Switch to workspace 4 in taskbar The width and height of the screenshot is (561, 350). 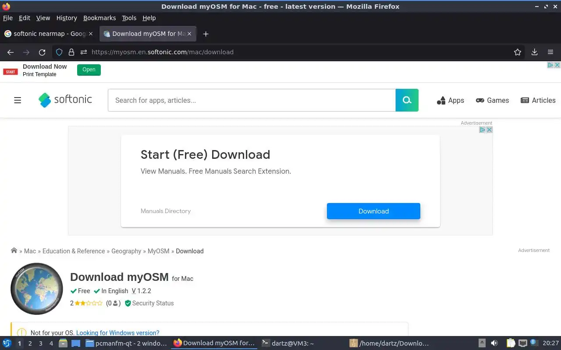51,343
